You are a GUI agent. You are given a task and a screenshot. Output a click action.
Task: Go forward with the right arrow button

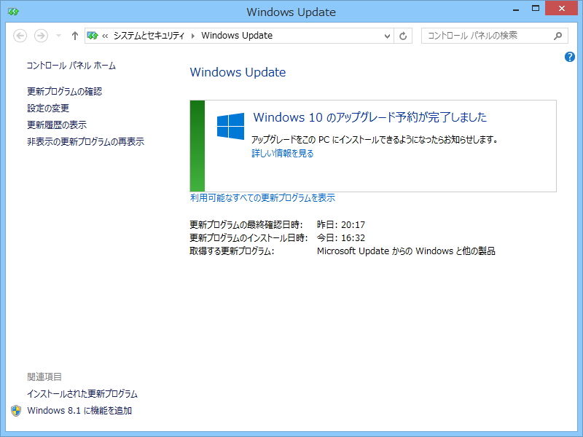[x=41, y=36]
